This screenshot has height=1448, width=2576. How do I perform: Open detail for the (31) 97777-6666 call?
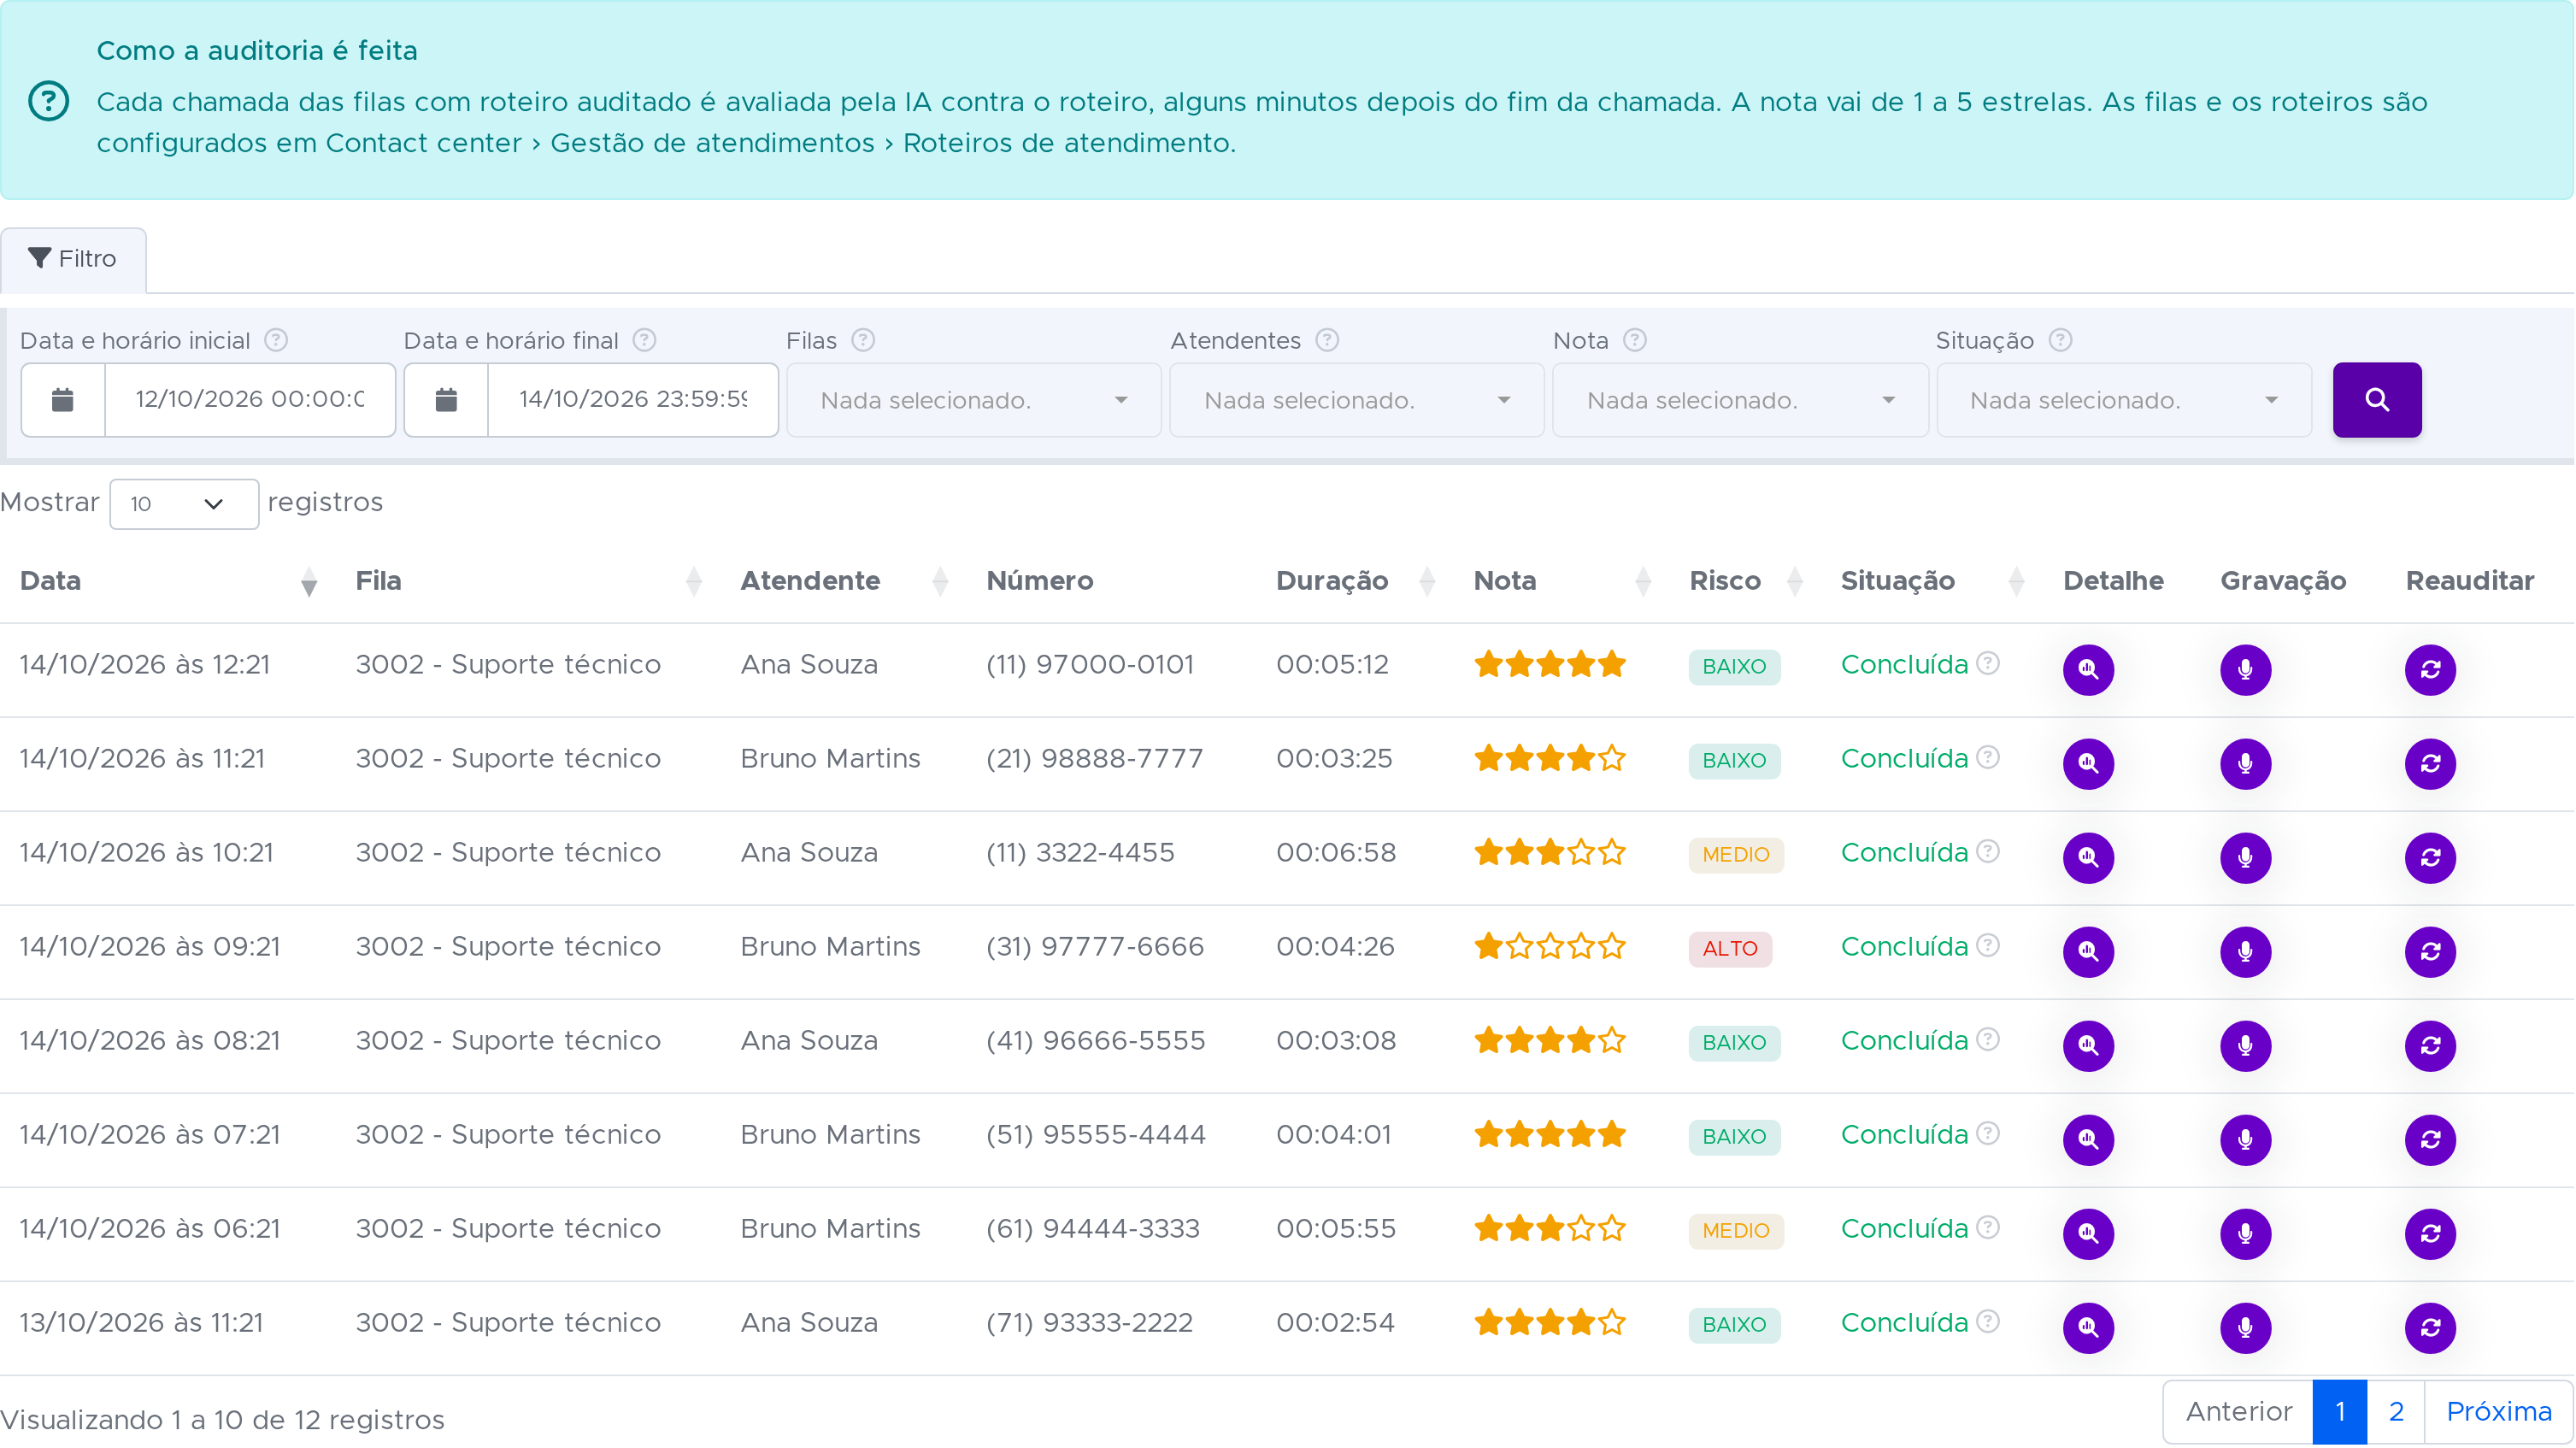pyautogui.click(x=2088, y=951)
